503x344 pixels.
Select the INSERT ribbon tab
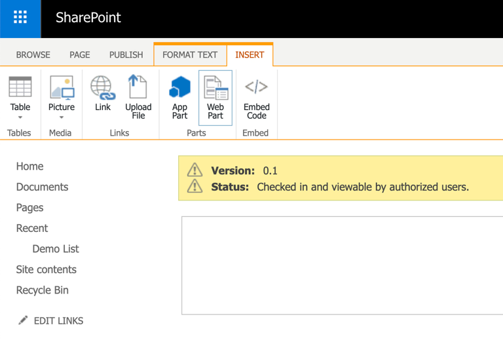(x=250, y=55)
